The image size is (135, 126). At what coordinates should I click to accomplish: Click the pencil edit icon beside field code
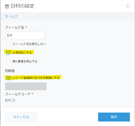coord(13,100)
